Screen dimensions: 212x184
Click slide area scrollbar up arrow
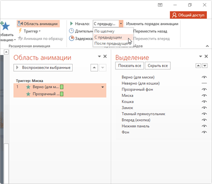coord(6,52)
